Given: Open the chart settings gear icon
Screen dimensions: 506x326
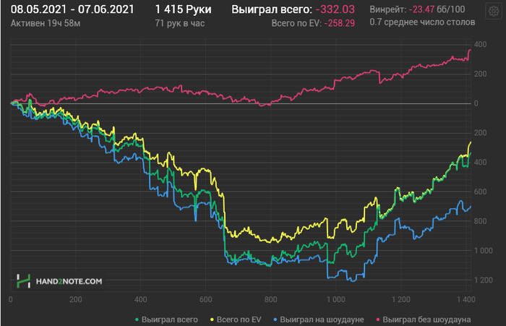Looking at the screenshot, I should click(494, 12).
